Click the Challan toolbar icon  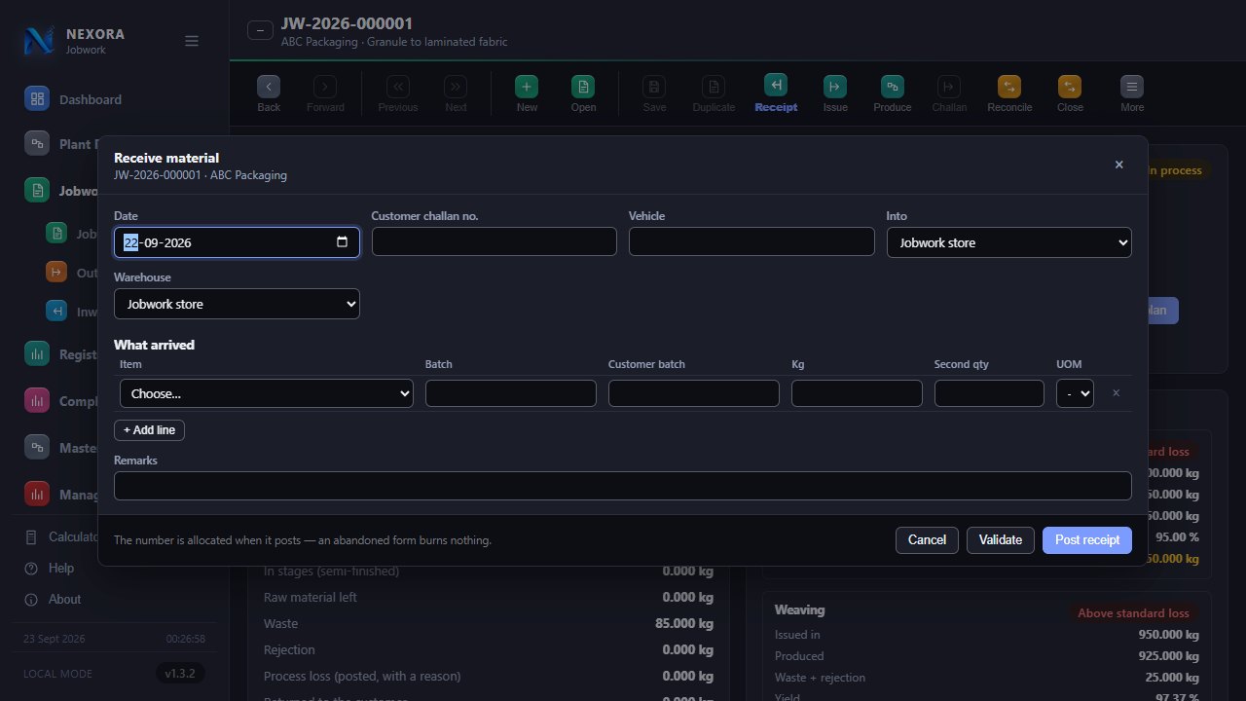click(949, 86)
